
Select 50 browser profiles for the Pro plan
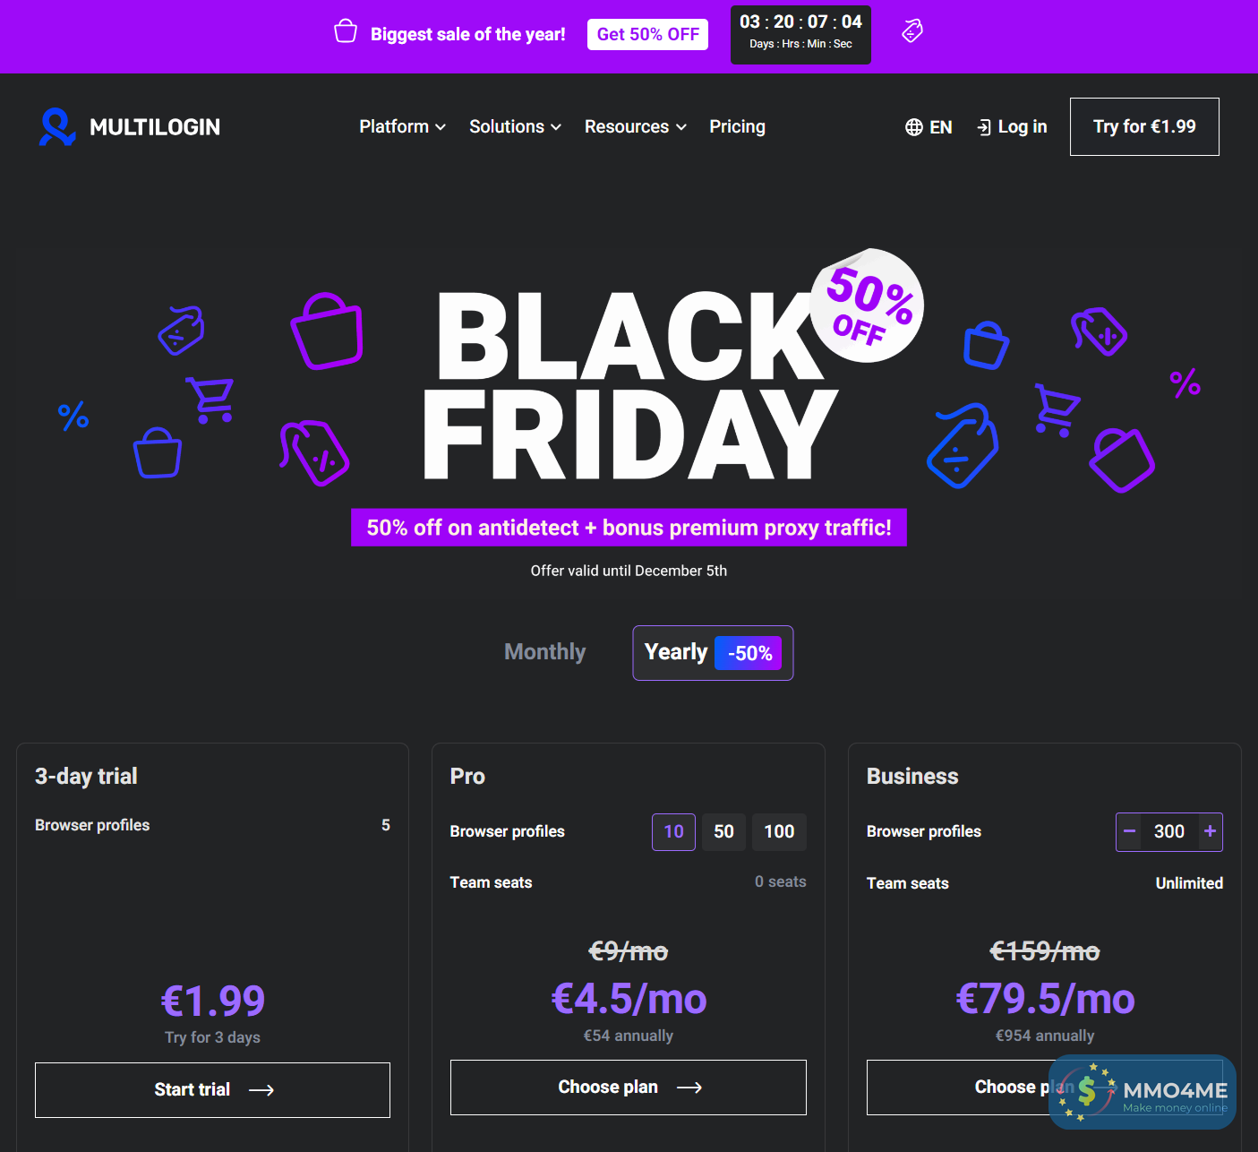pos(723,831)
